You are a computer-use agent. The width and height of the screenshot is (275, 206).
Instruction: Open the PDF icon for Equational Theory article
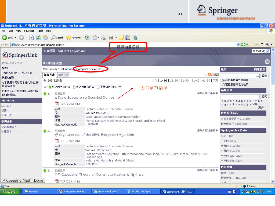coord(57,181)
